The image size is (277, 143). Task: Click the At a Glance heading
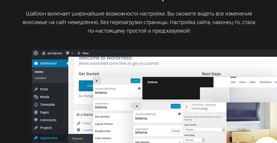click(85, 115)
